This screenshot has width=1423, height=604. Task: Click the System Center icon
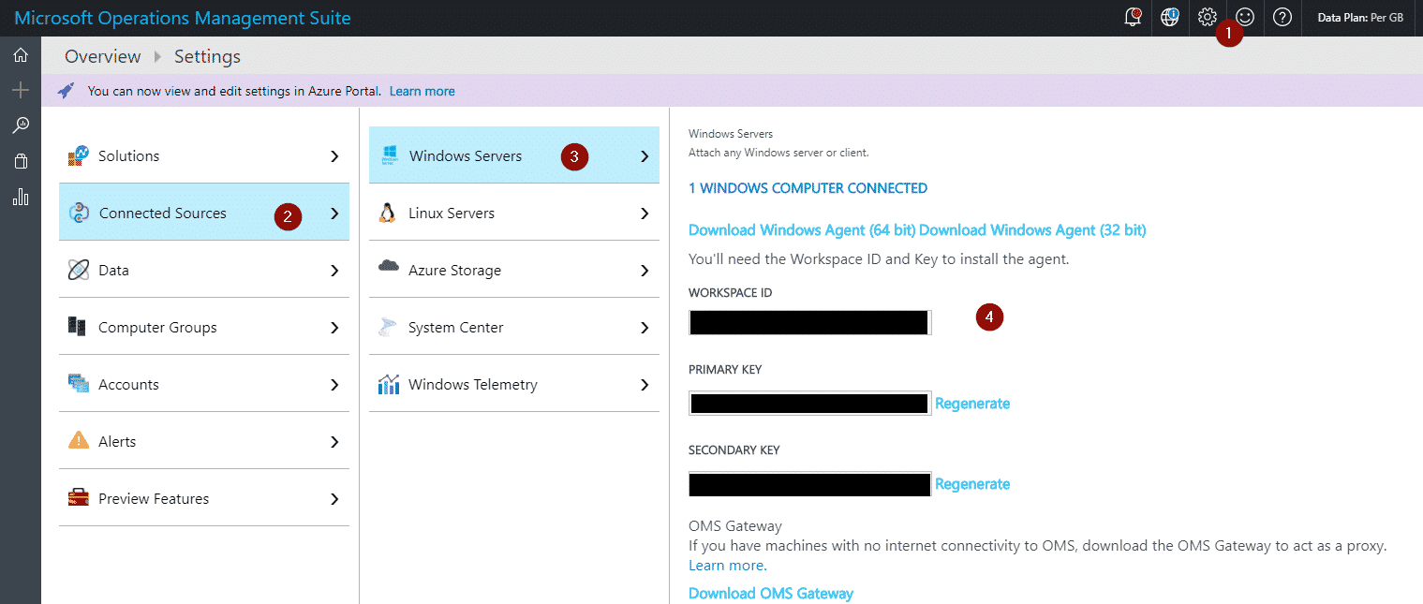point(389,327)
